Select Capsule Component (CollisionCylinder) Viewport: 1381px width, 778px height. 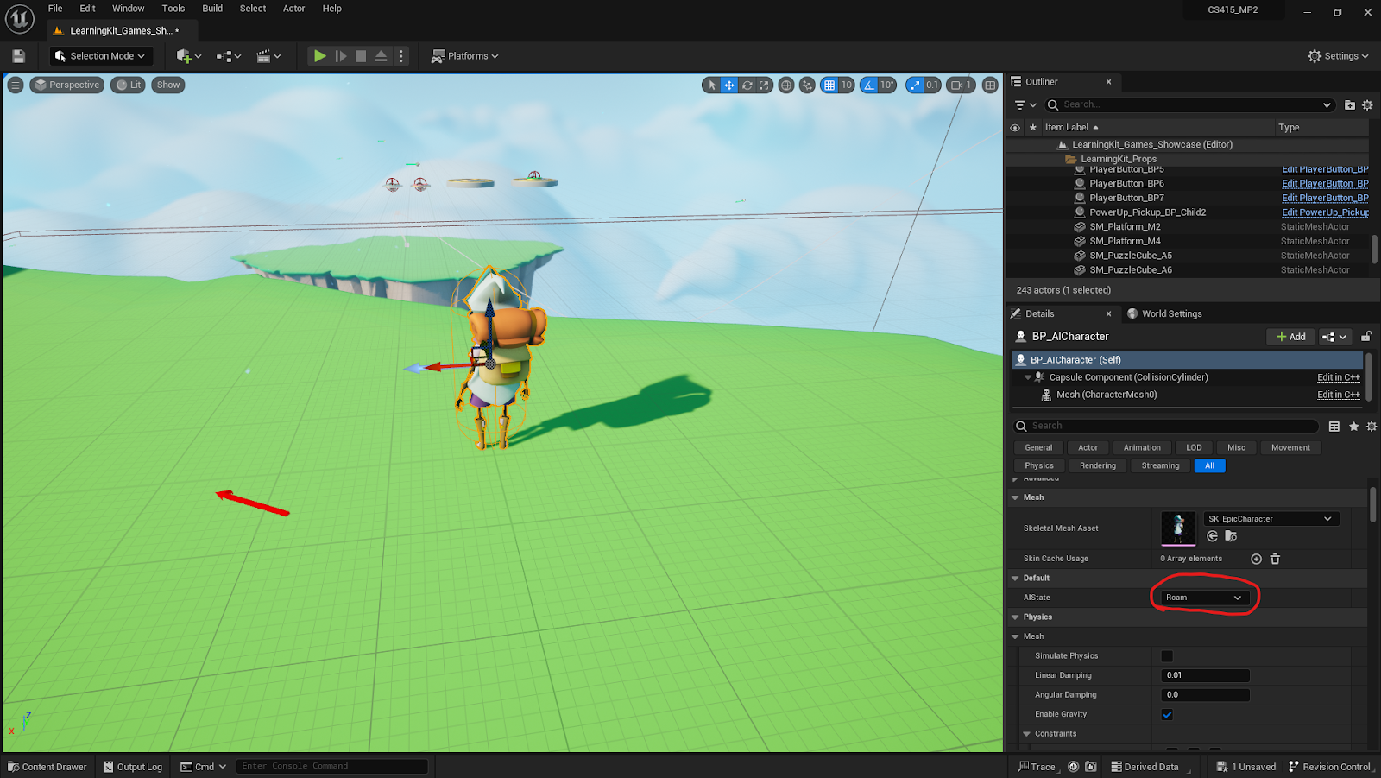click(1127, 377)
